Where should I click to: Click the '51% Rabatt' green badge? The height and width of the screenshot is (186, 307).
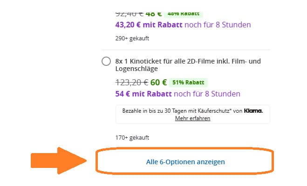188,82
